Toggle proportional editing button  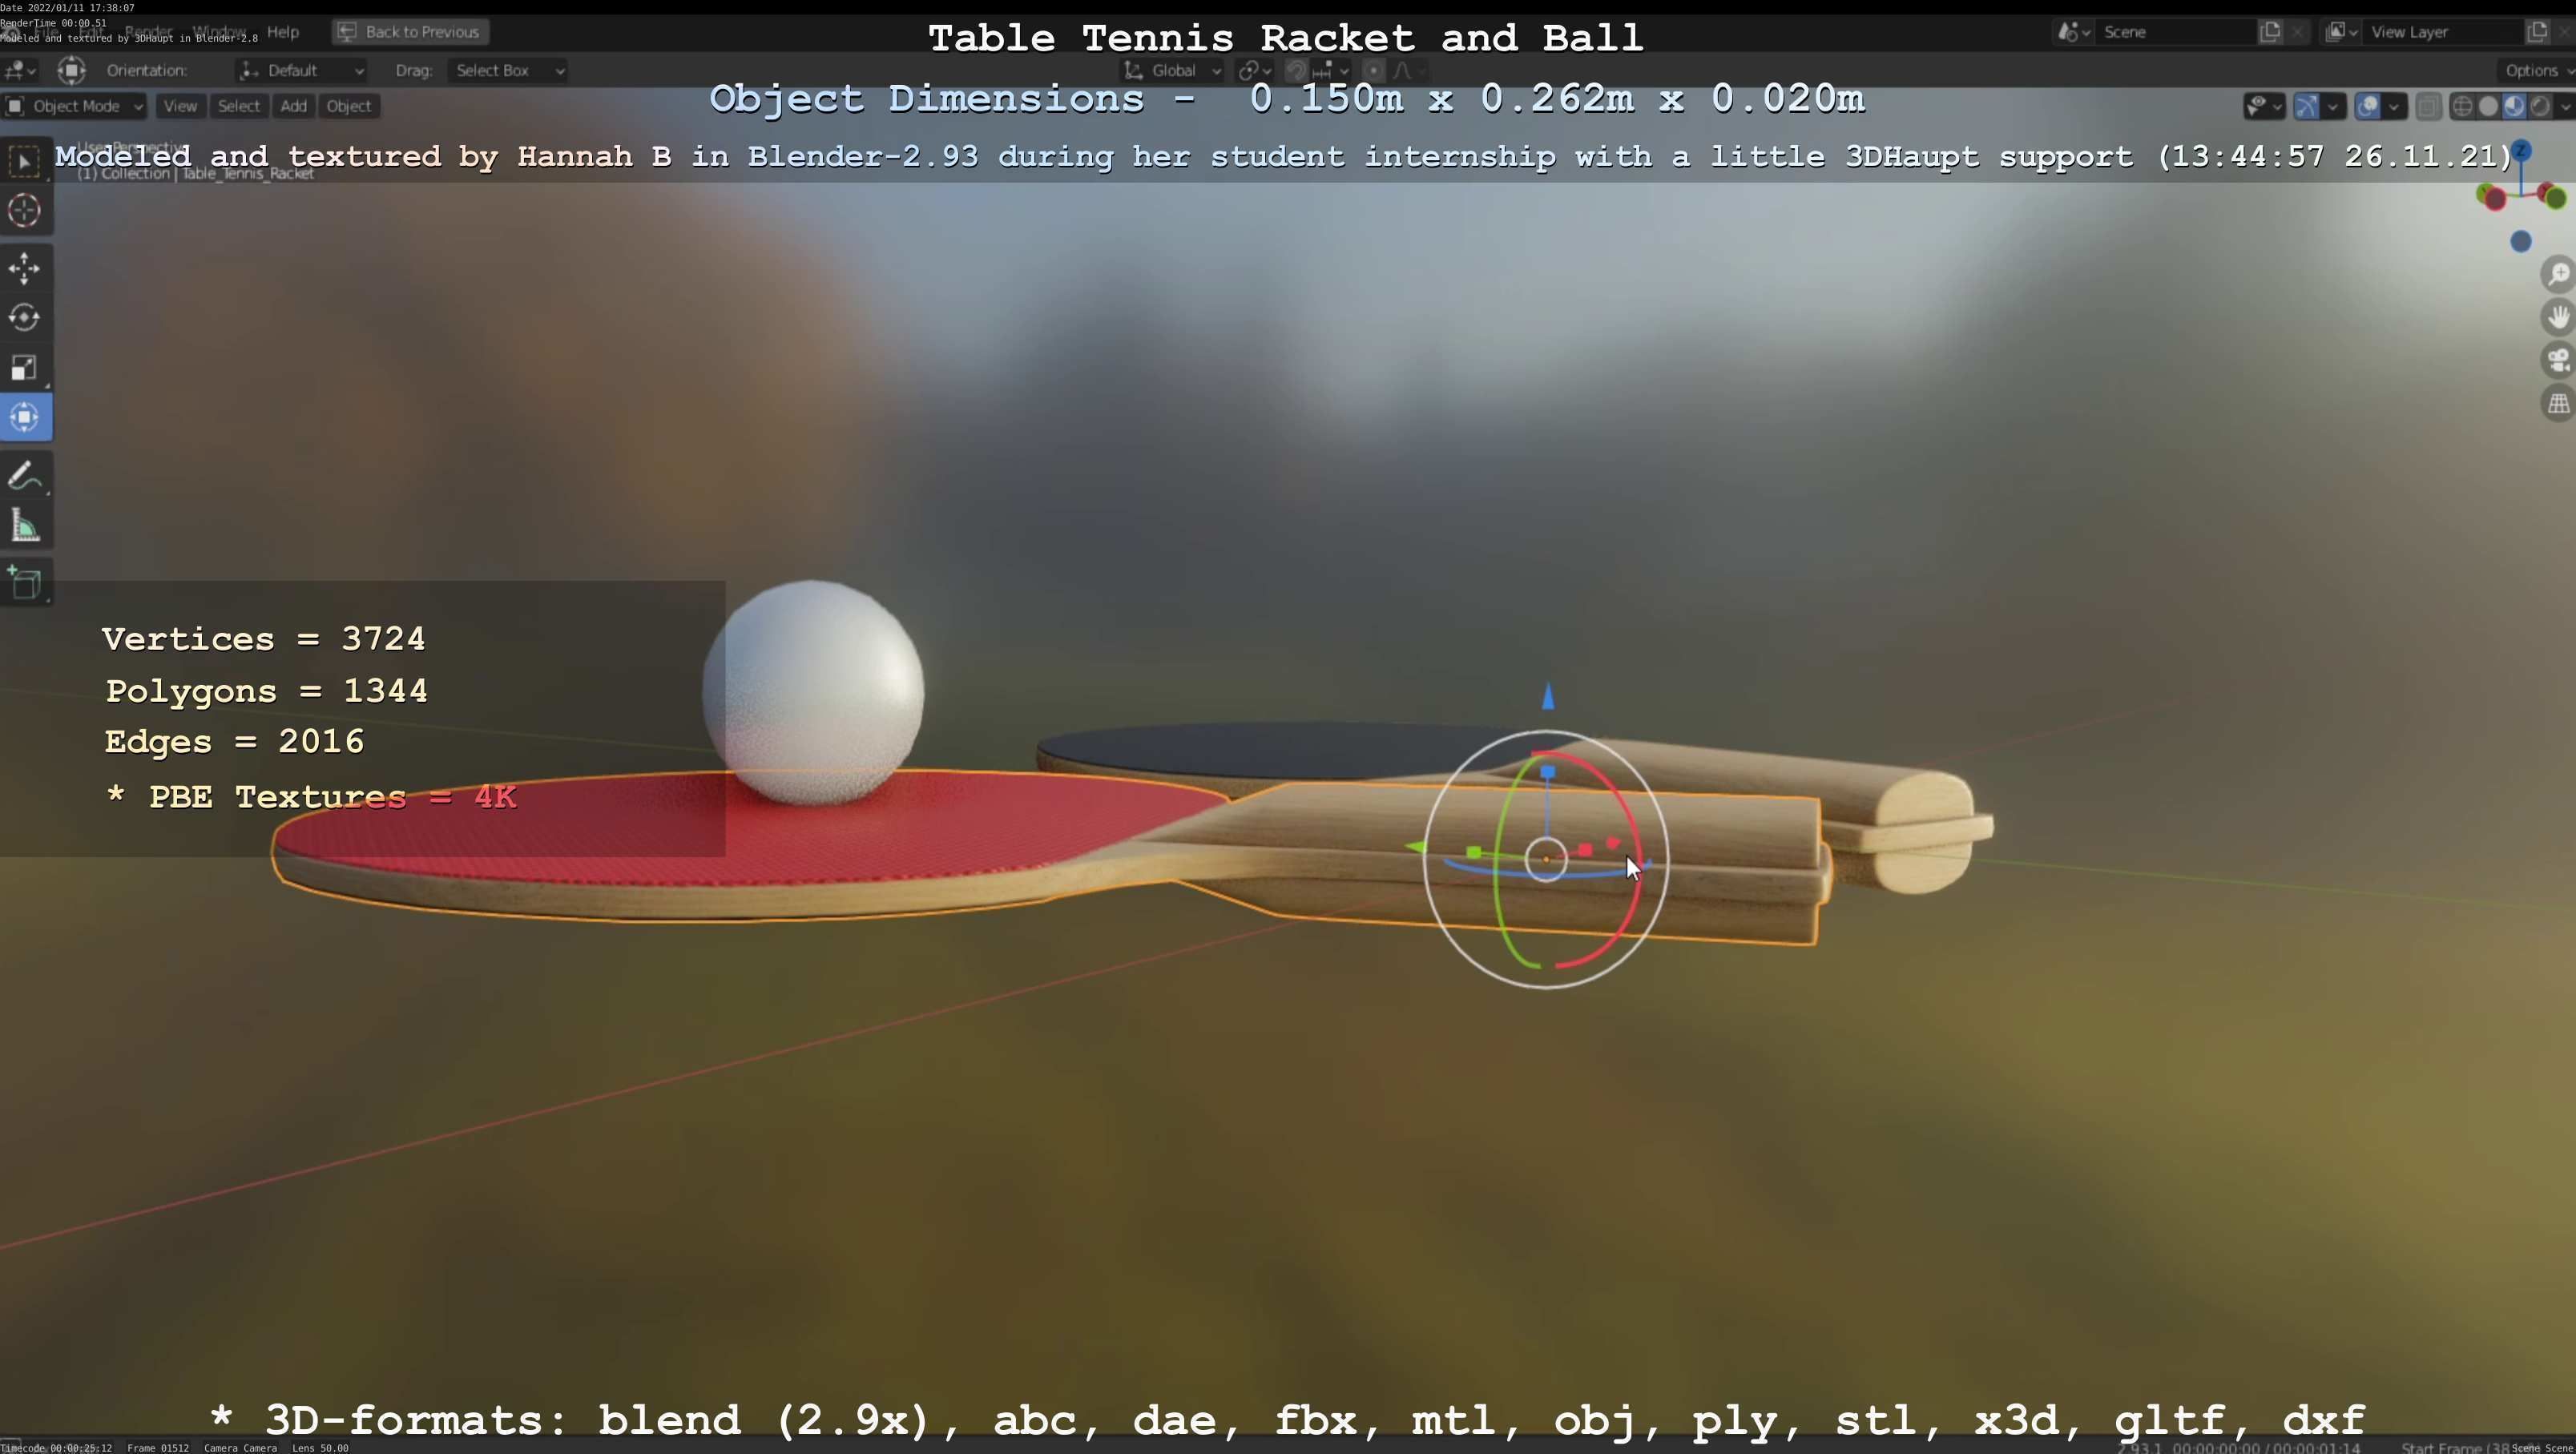1373,70
